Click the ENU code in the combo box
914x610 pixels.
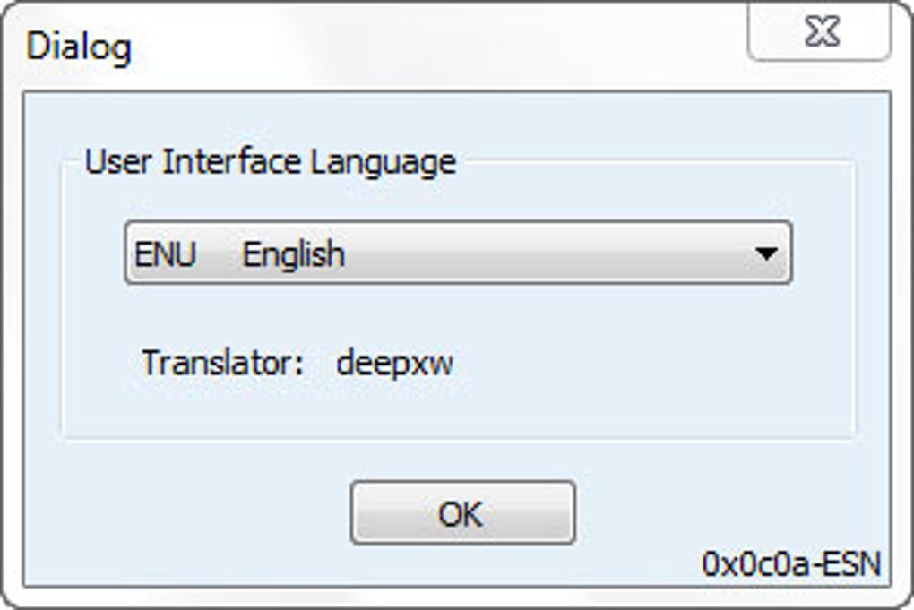click(x=165, y=254)
